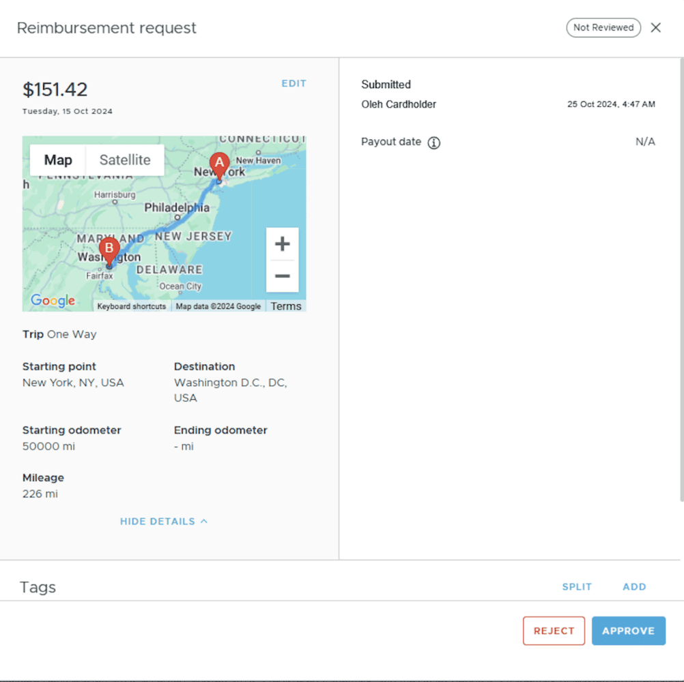Open Google Maps Terms link
Screen dimensions: 684x682
(x=285, y=306)
